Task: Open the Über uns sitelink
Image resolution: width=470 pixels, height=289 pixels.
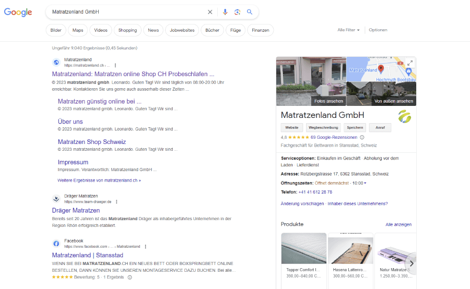Action: pyautogui.click(x=70, y=122)
